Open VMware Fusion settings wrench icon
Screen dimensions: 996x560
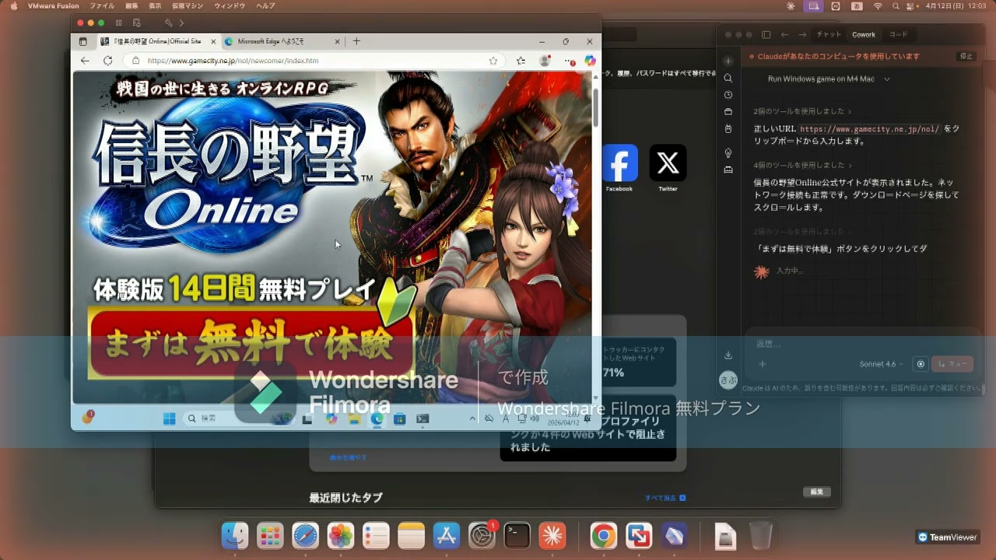coord(168,23)
